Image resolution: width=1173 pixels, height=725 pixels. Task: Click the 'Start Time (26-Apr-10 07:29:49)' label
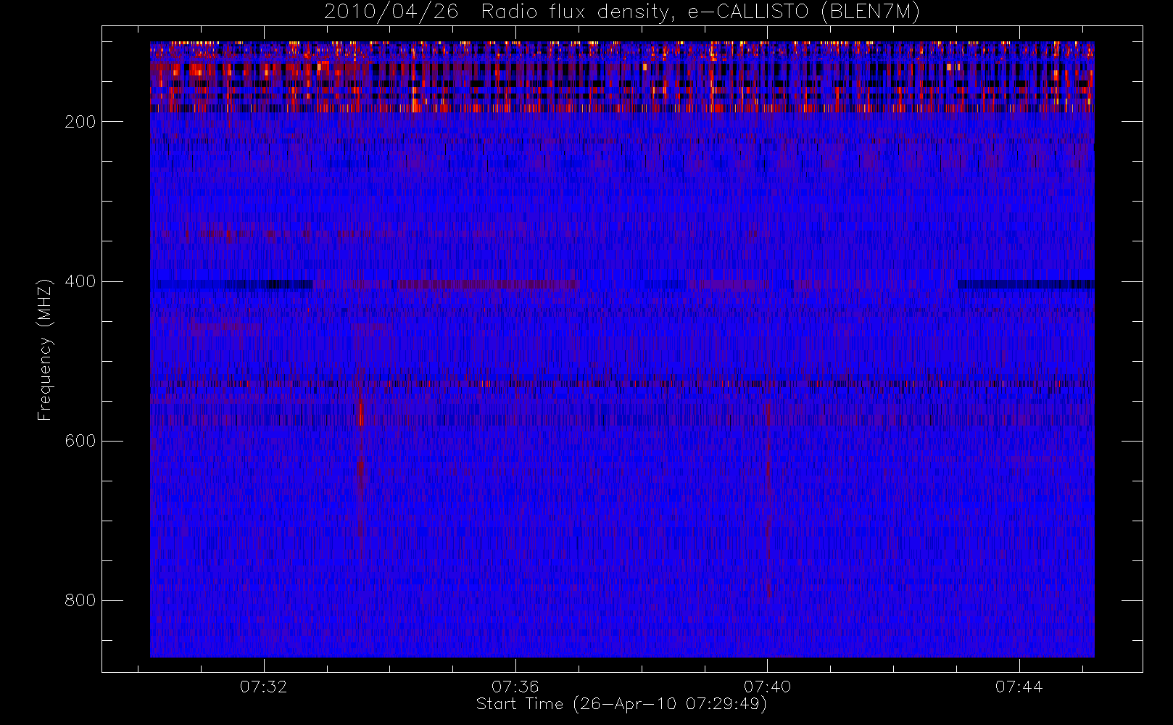coord(621,704)
